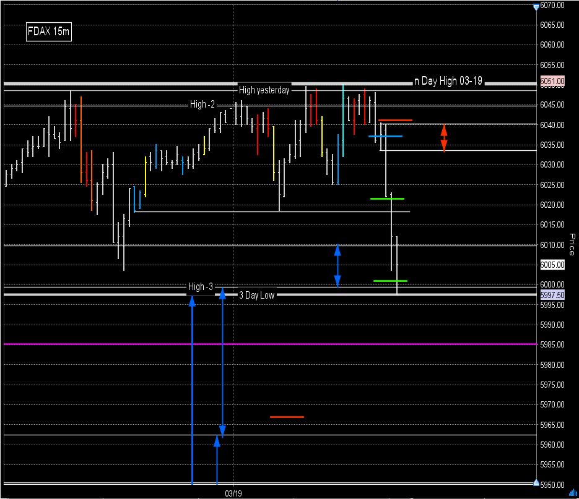Click the 'High yesterday' line label
The width and height of the screenshot is (579, 499).
point(264,90)
